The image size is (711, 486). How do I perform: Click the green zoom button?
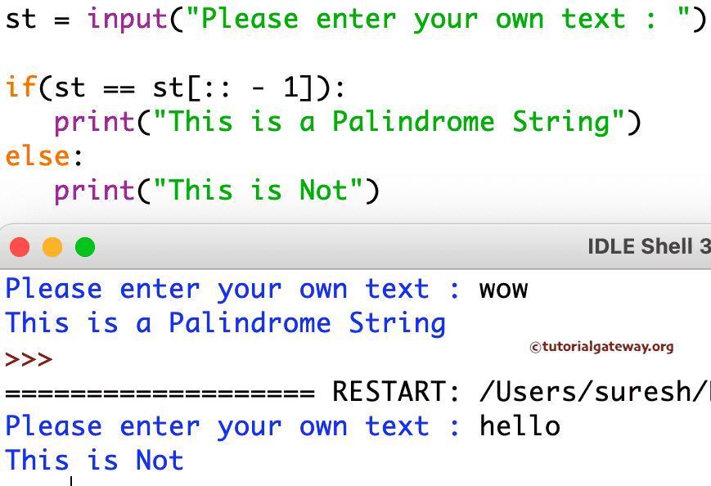click(84, 246)
